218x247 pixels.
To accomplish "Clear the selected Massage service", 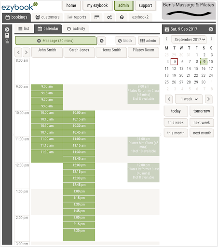I will coord(102,41).
